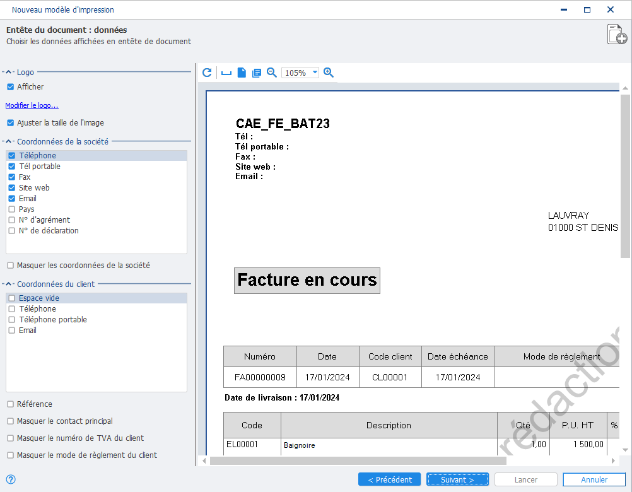Screen dimensions: 632x492
Task: Enable the N° de déclaration checkbox
Action: [x=12, y=231]
